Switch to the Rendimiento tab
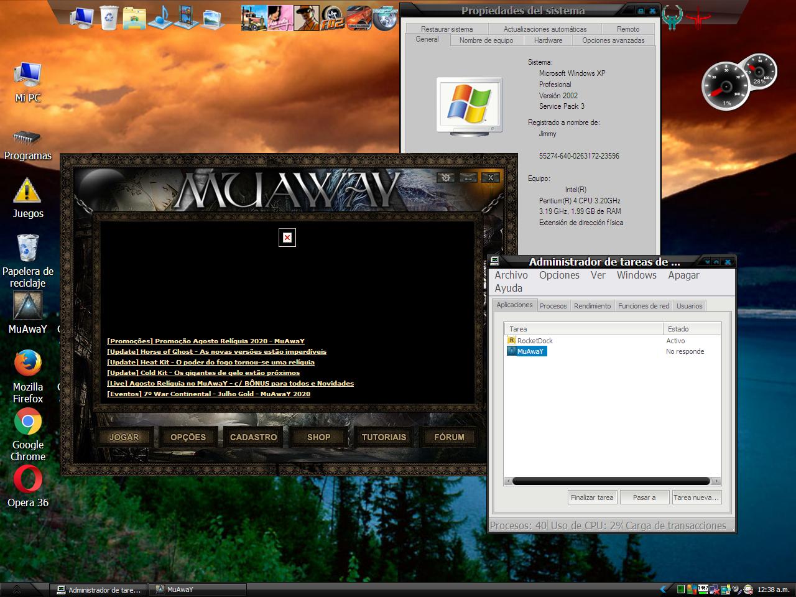796x597 pixels. (x=592, y=306)
